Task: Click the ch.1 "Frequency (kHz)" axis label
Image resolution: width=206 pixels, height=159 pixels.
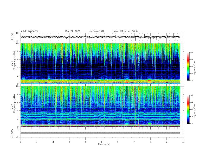Action: 14,60
